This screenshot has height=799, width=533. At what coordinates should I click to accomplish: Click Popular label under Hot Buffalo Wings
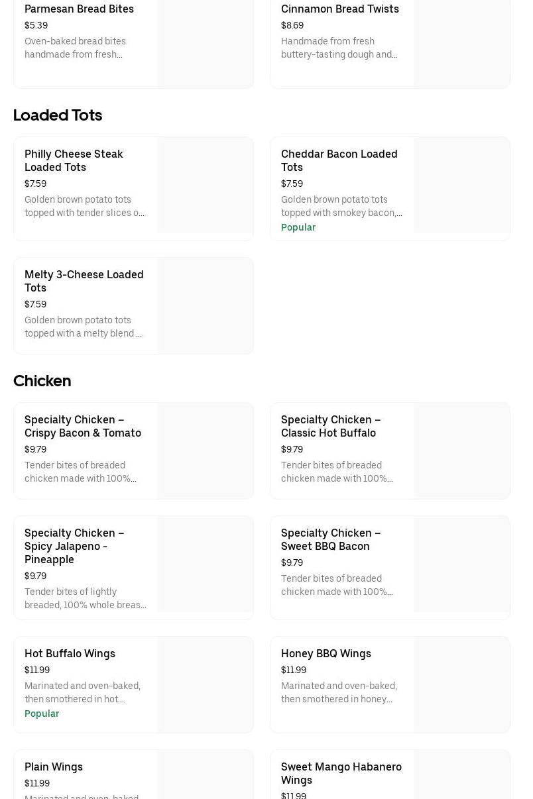click(42, 714)
